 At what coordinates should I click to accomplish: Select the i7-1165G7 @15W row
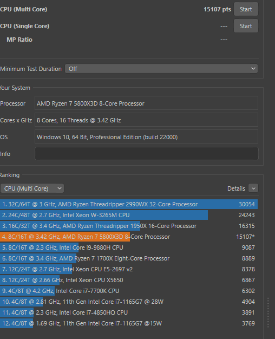[x=129, y=323]
